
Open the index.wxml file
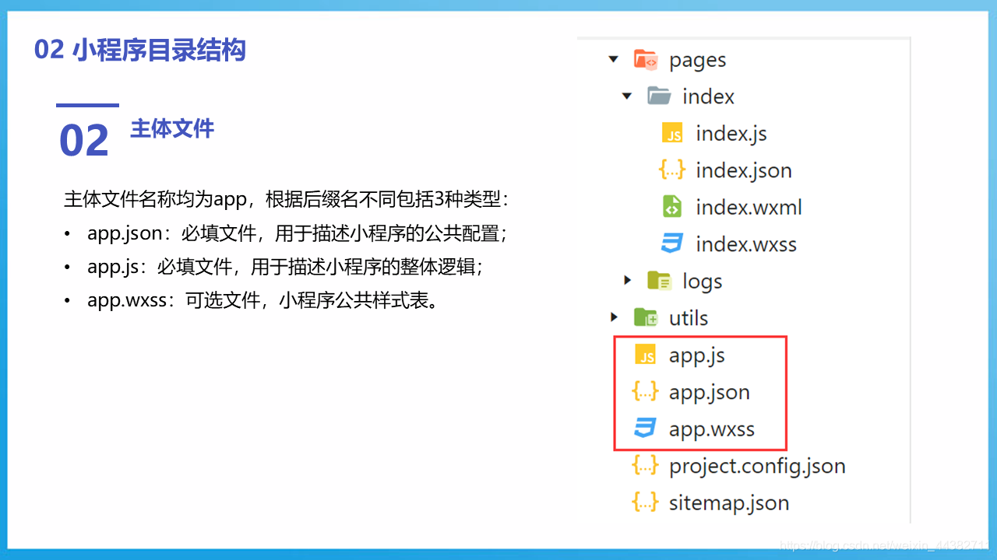click(749, 207)
